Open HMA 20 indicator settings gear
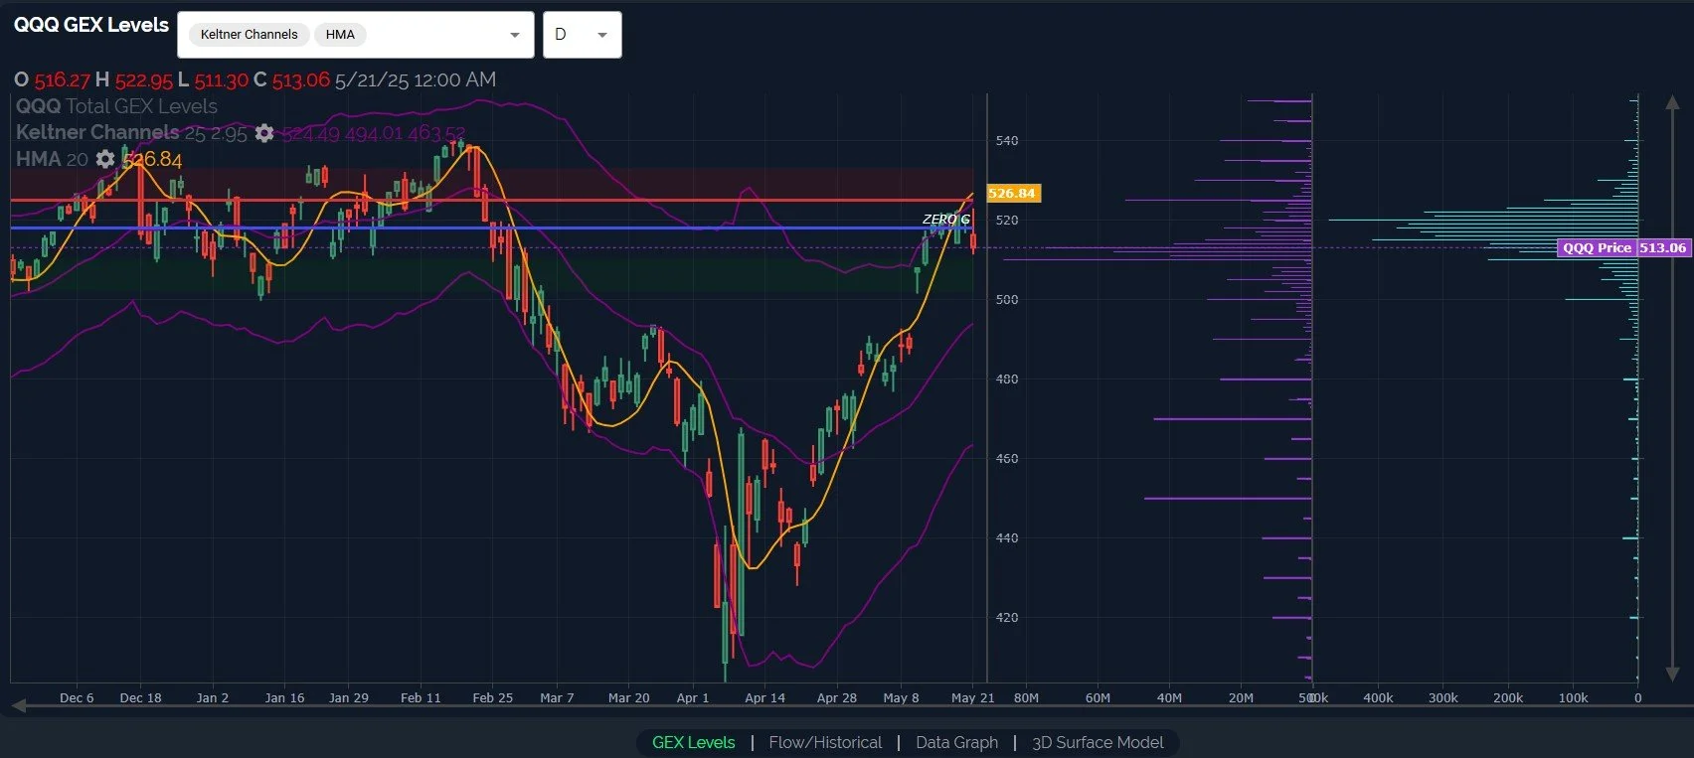This screenshot has width=1694, height=758. pos(104,159)
